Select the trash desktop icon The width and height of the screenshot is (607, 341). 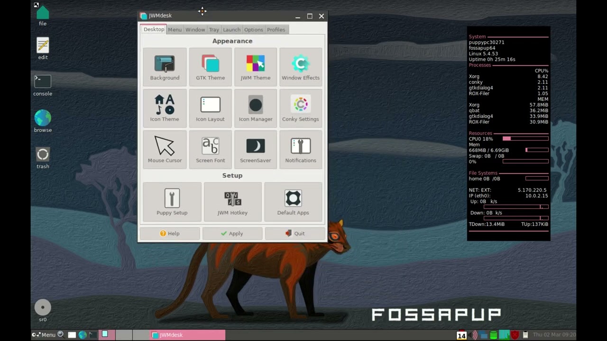coord(43,158)
